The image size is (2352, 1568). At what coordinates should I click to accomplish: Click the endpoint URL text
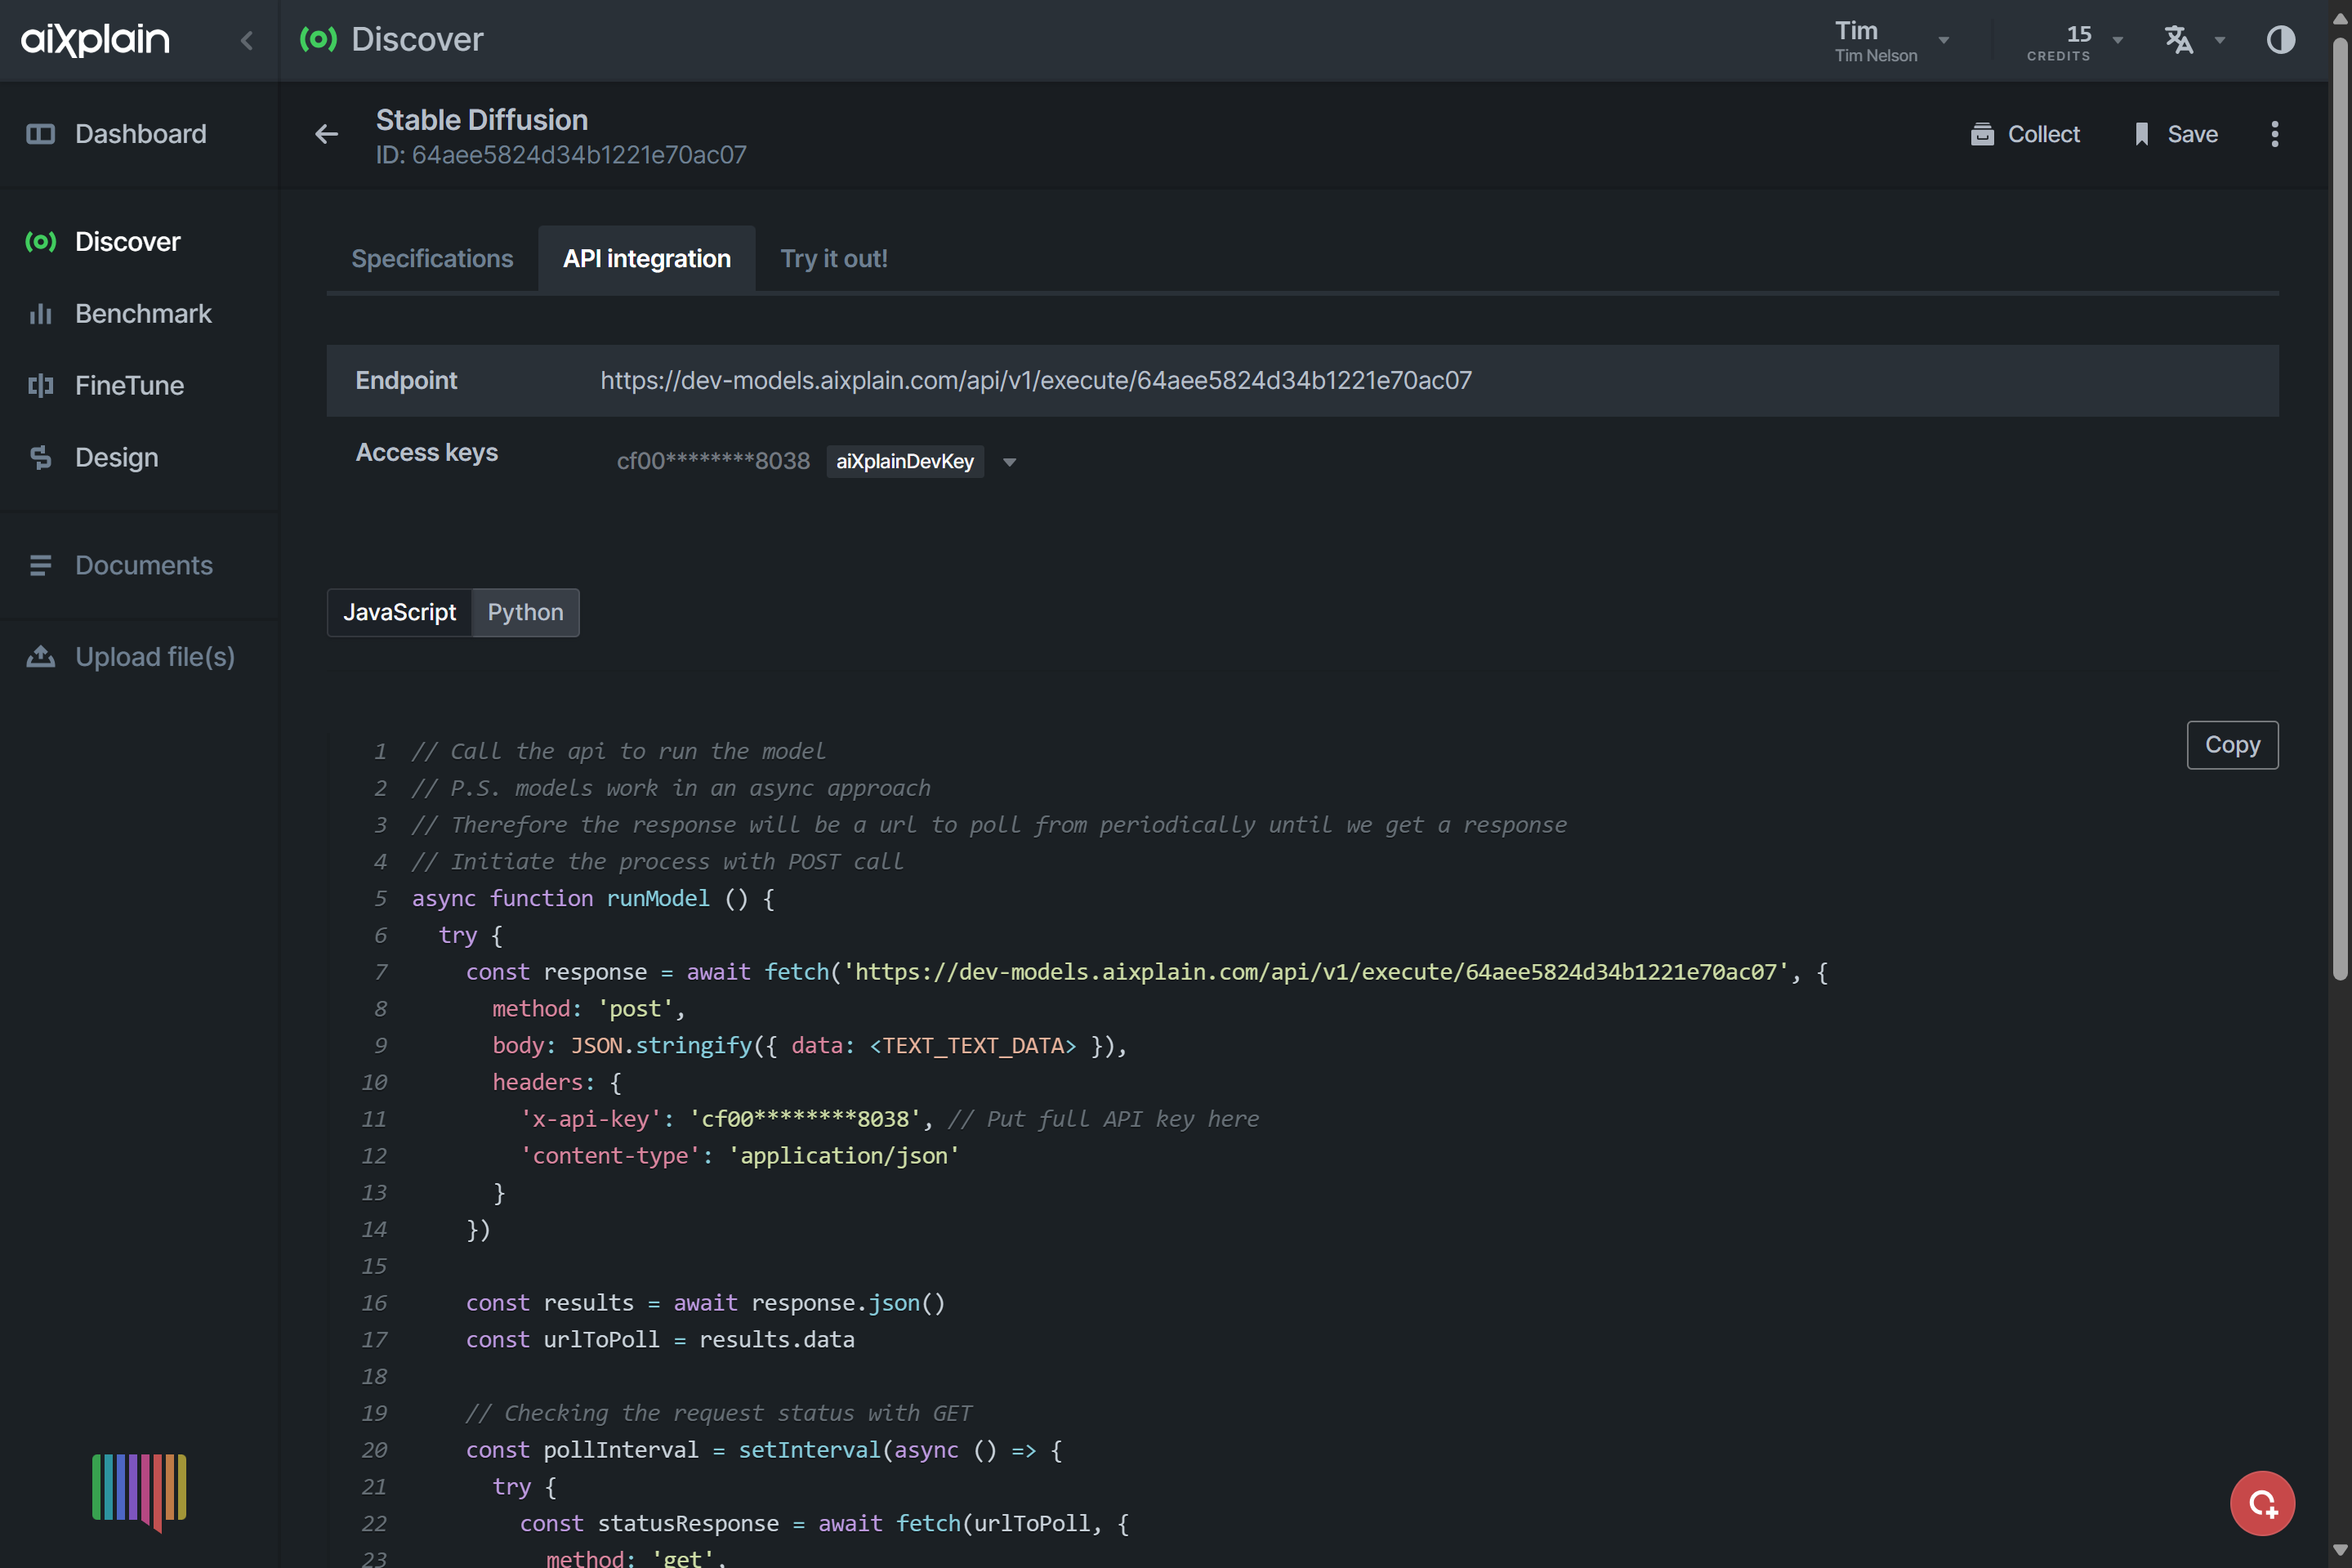pyautogui.click(x=1036, y=381)
